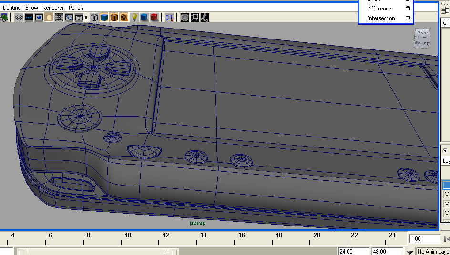Select the highlighted blue layer row
This screenshot has height=255, width=450.
click(x=446, y=184)
